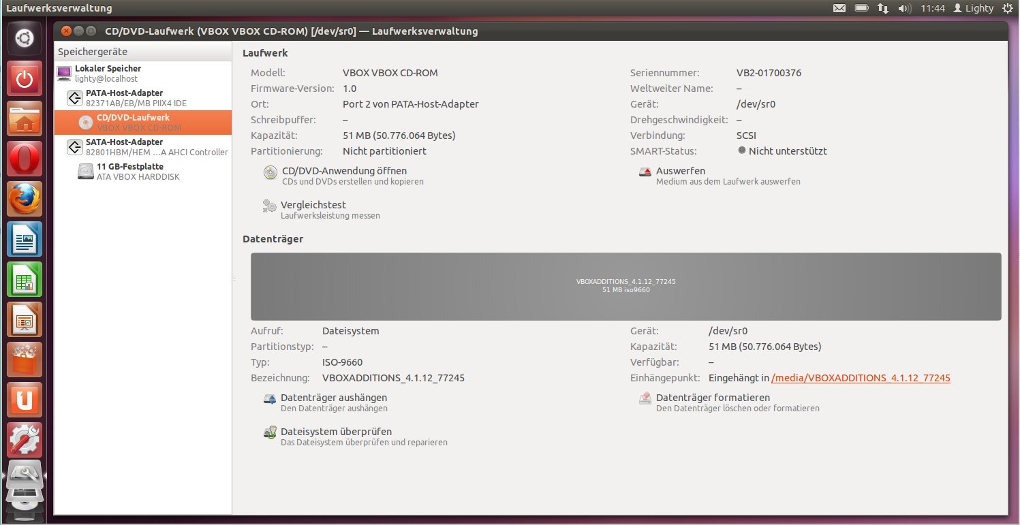This screenshot has height=525, width=1020.
Task: Open the sound volume indicator
Action: click(905, 8)
